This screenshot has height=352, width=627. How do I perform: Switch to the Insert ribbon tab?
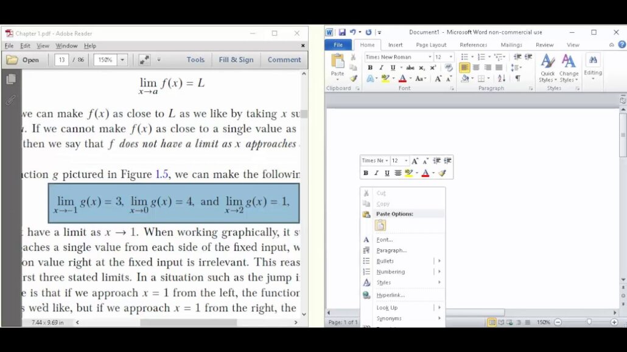click(x=394, y=44)
